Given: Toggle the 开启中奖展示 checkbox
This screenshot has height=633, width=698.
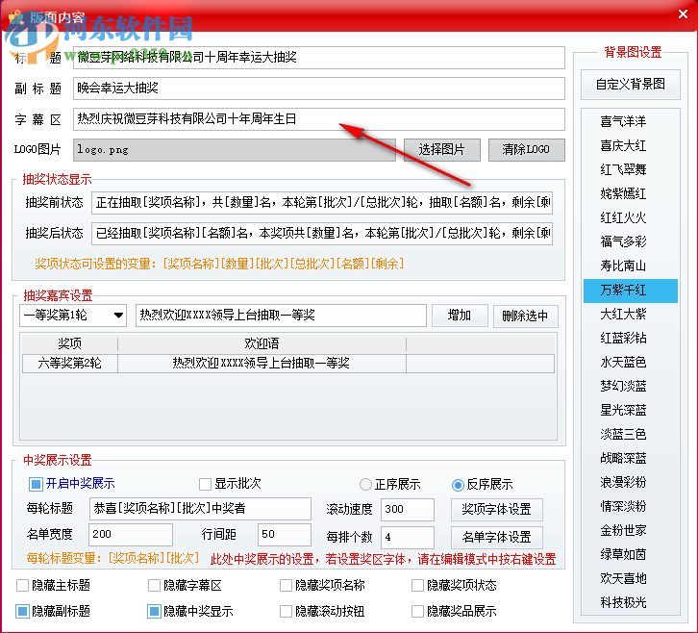Looking at the screenshot, I should point(36,484).
